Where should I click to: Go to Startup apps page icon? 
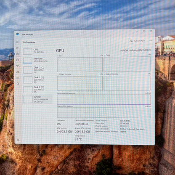coord(18,66)
